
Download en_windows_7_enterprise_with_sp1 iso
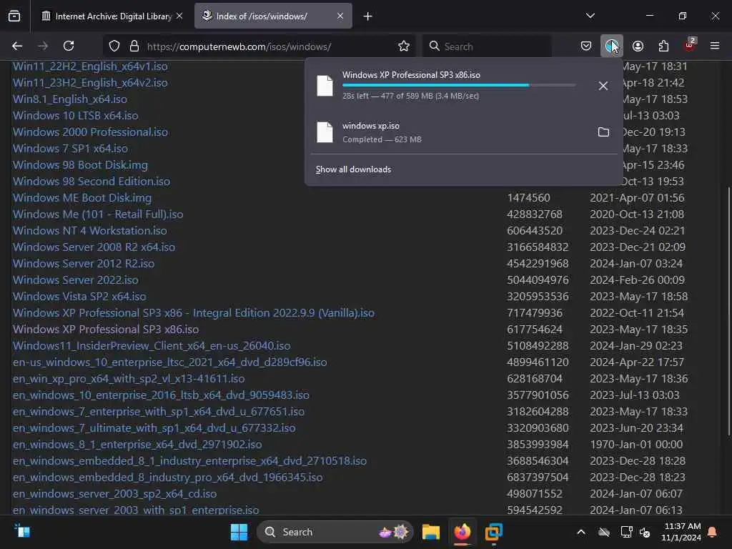pos(159,412)
